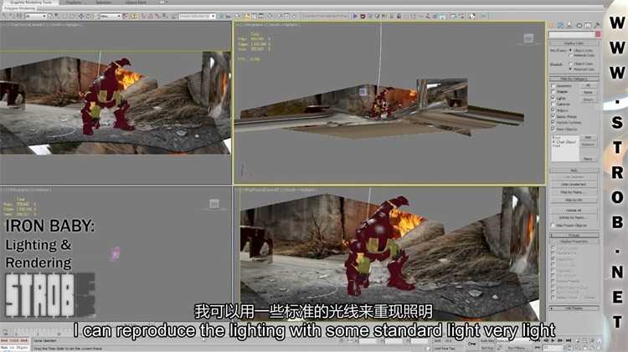Select Wireframe Object Color radio button
628x352 pixels.
(571, 50)
